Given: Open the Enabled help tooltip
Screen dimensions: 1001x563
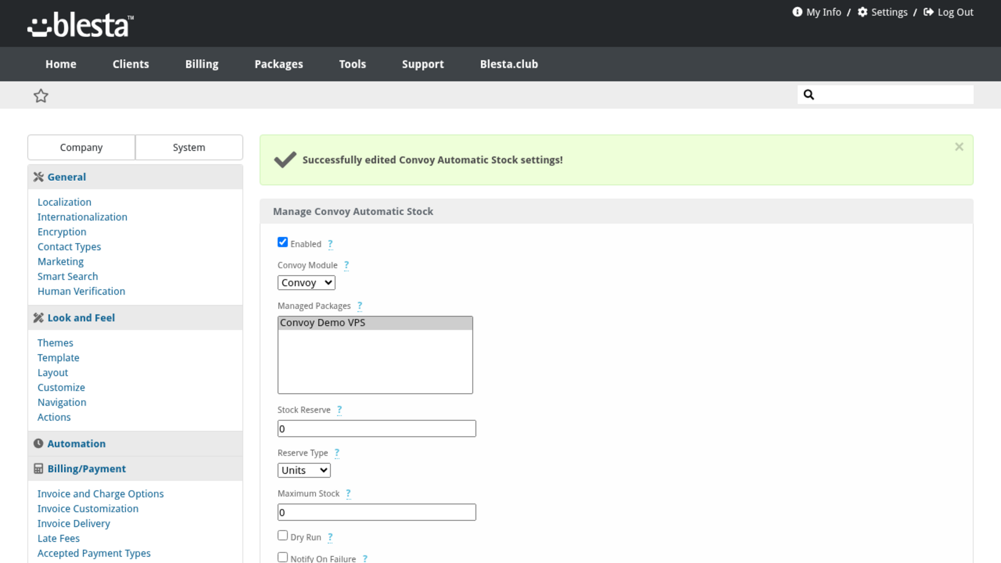Looking at the screenshot, I should pyautogui.click(x=330, y=244).
